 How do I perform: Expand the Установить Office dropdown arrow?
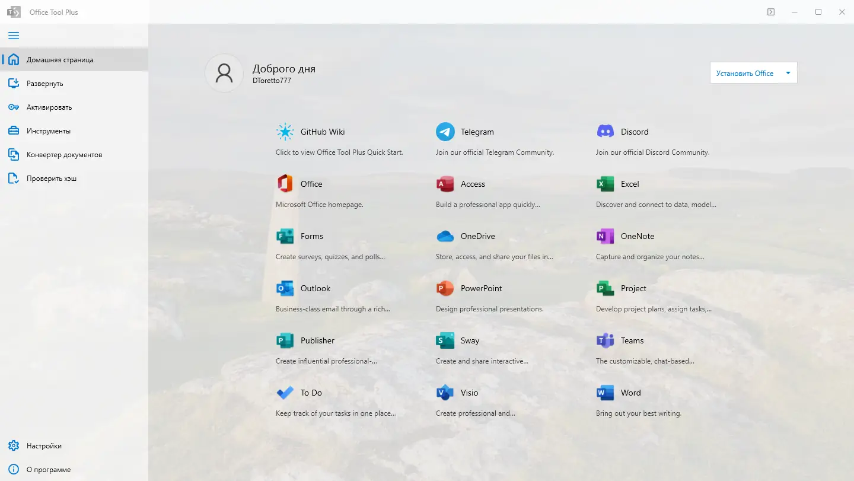[x=788, y=73]
